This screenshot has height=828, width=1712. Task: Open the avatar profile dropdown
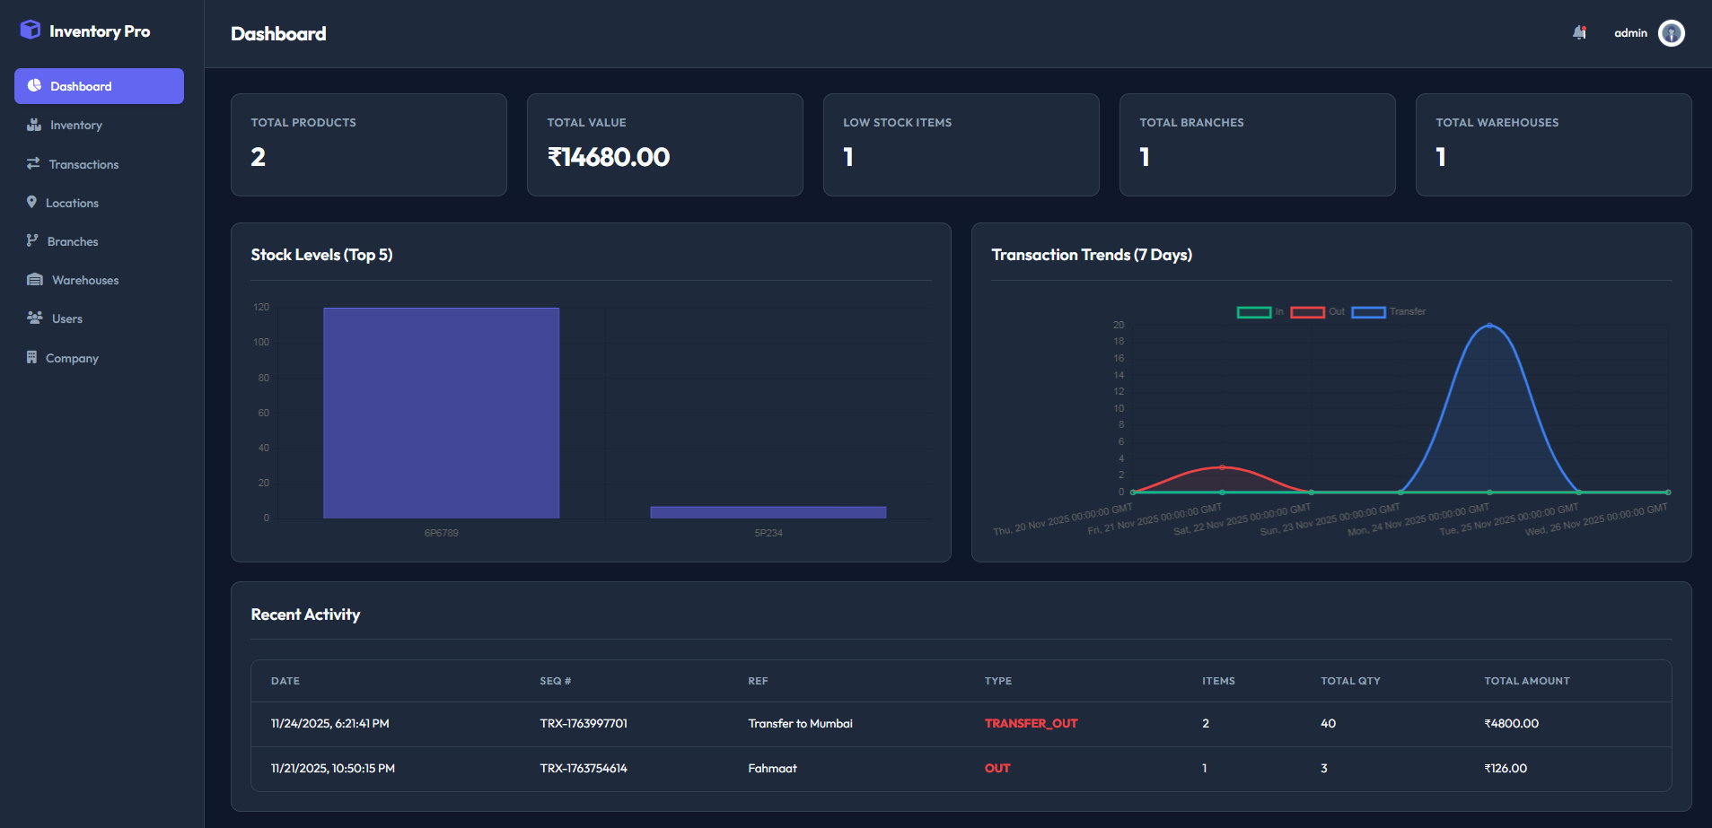(x=1672, y=32)
